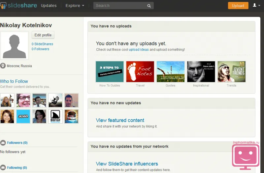Click the dark-haired man avatar

click(x=71, y=100)
